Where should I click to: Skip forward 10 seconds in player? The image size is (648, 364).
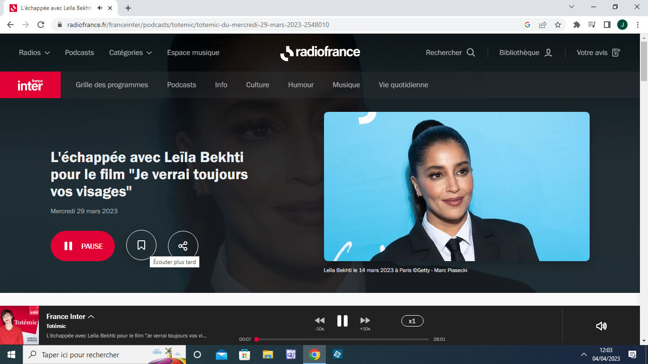tap(365, 321)
